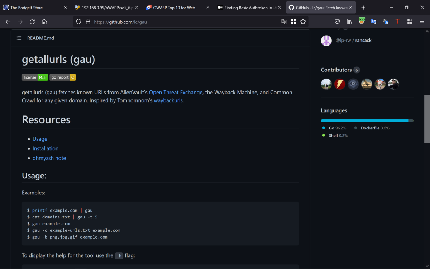Image resolution: width=430 pixels, height=269 pixels.
Task: Click the blue Go languages bar
Action: pyautogui.click(x=365, y=121)
